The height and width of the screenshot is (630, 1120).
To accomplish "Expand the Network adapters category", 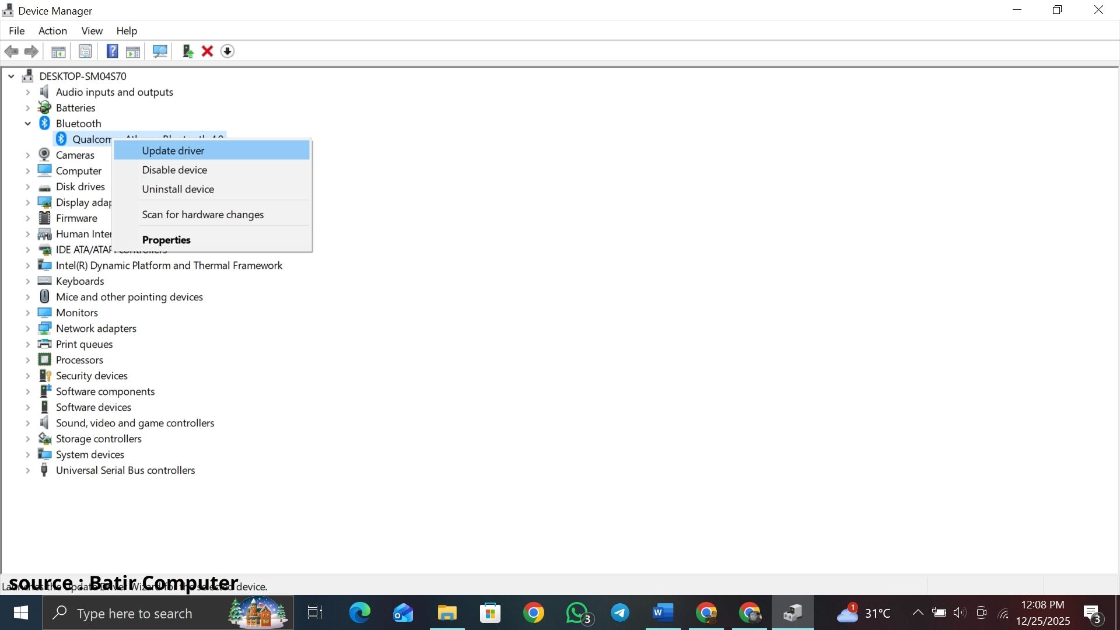I will coord(27,328).
